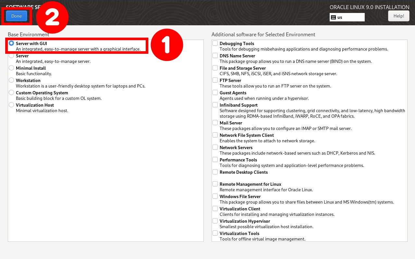The width and height of the screenshot is (415, 259).
Task: Click the Done button
Action: click(16, 16)
